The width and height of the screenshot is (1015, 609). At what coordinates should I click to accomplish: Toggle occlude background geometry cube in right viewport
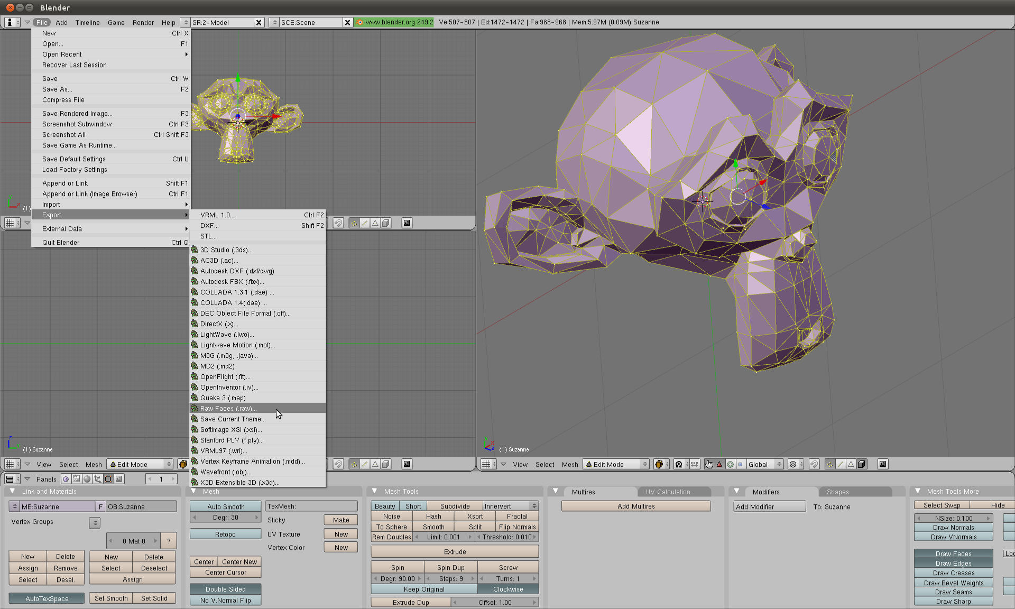[862, 464]
